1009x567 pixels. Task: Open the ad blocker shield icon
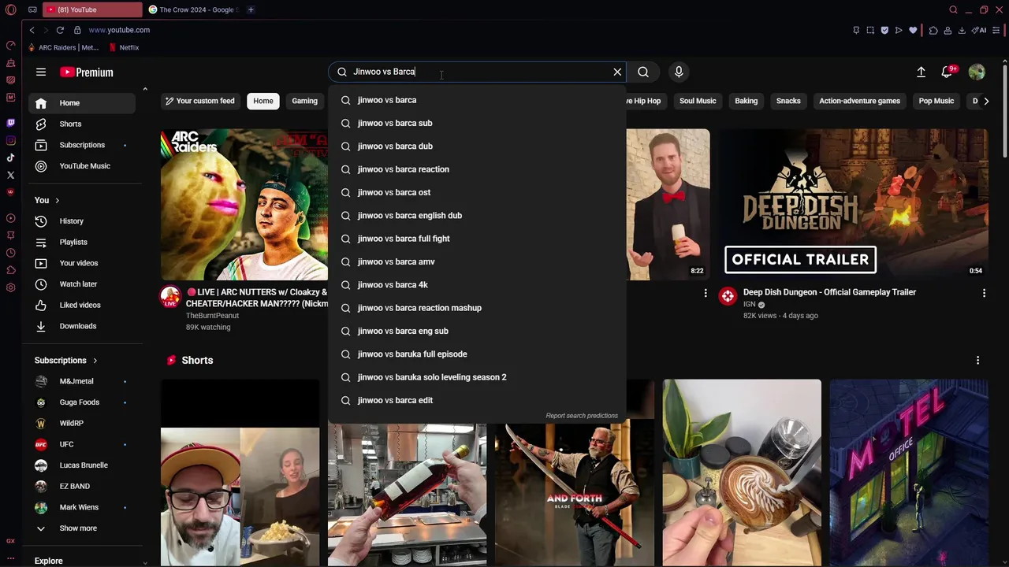[x=884, y=30]
